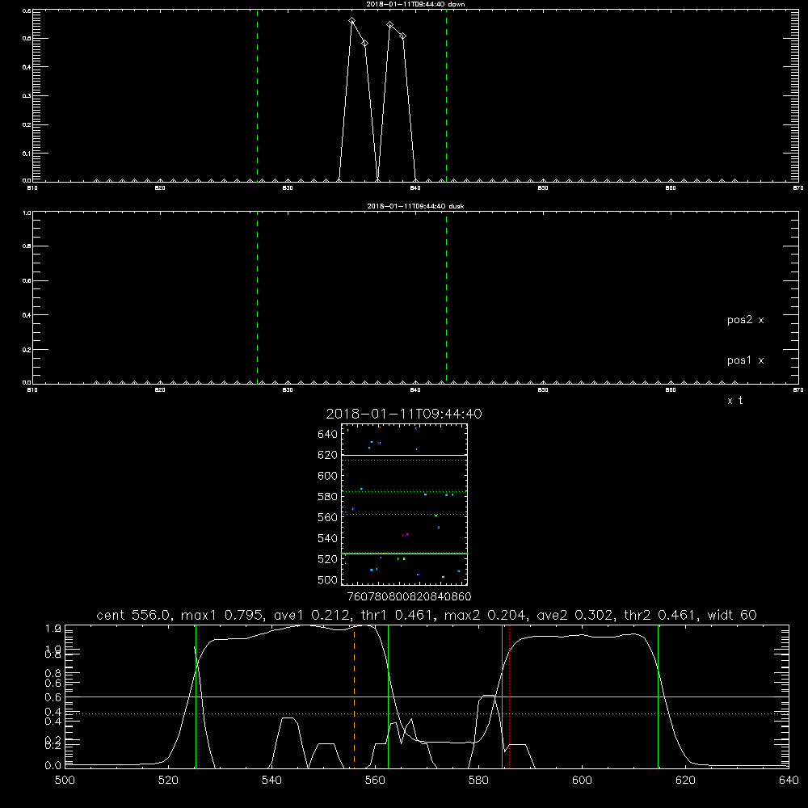The width and height of the screenshot is (808, 808).
Task: Click y-axis label 640 on the scatter plot
Action: pos(328,435)
